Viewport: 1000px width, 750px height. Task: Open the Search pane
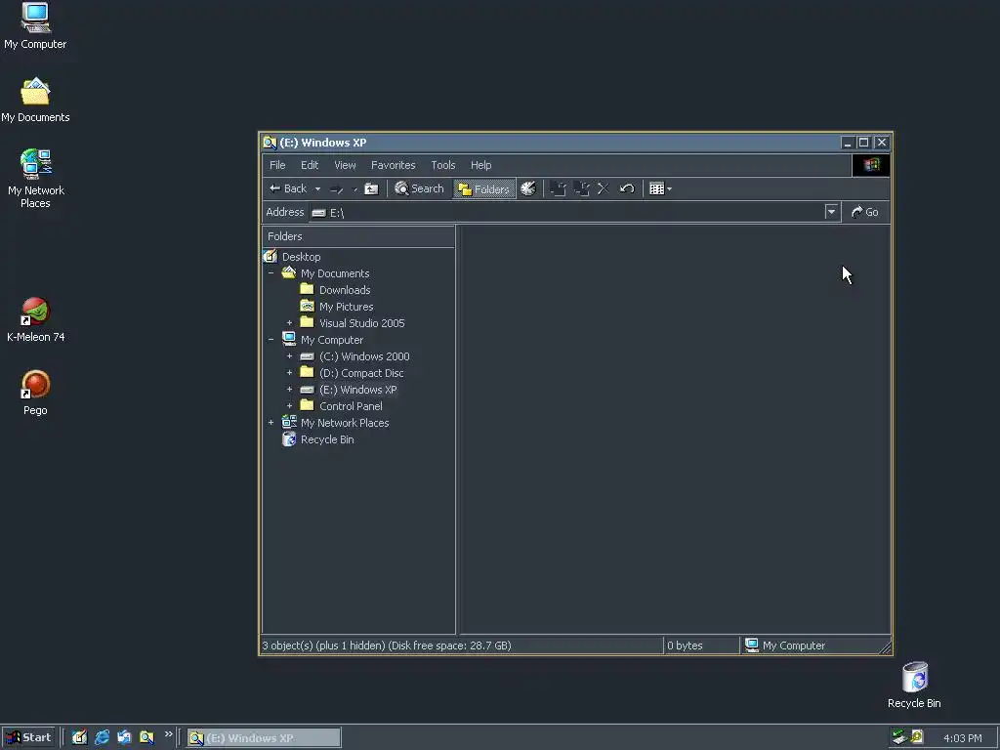[x=418, y=188]
